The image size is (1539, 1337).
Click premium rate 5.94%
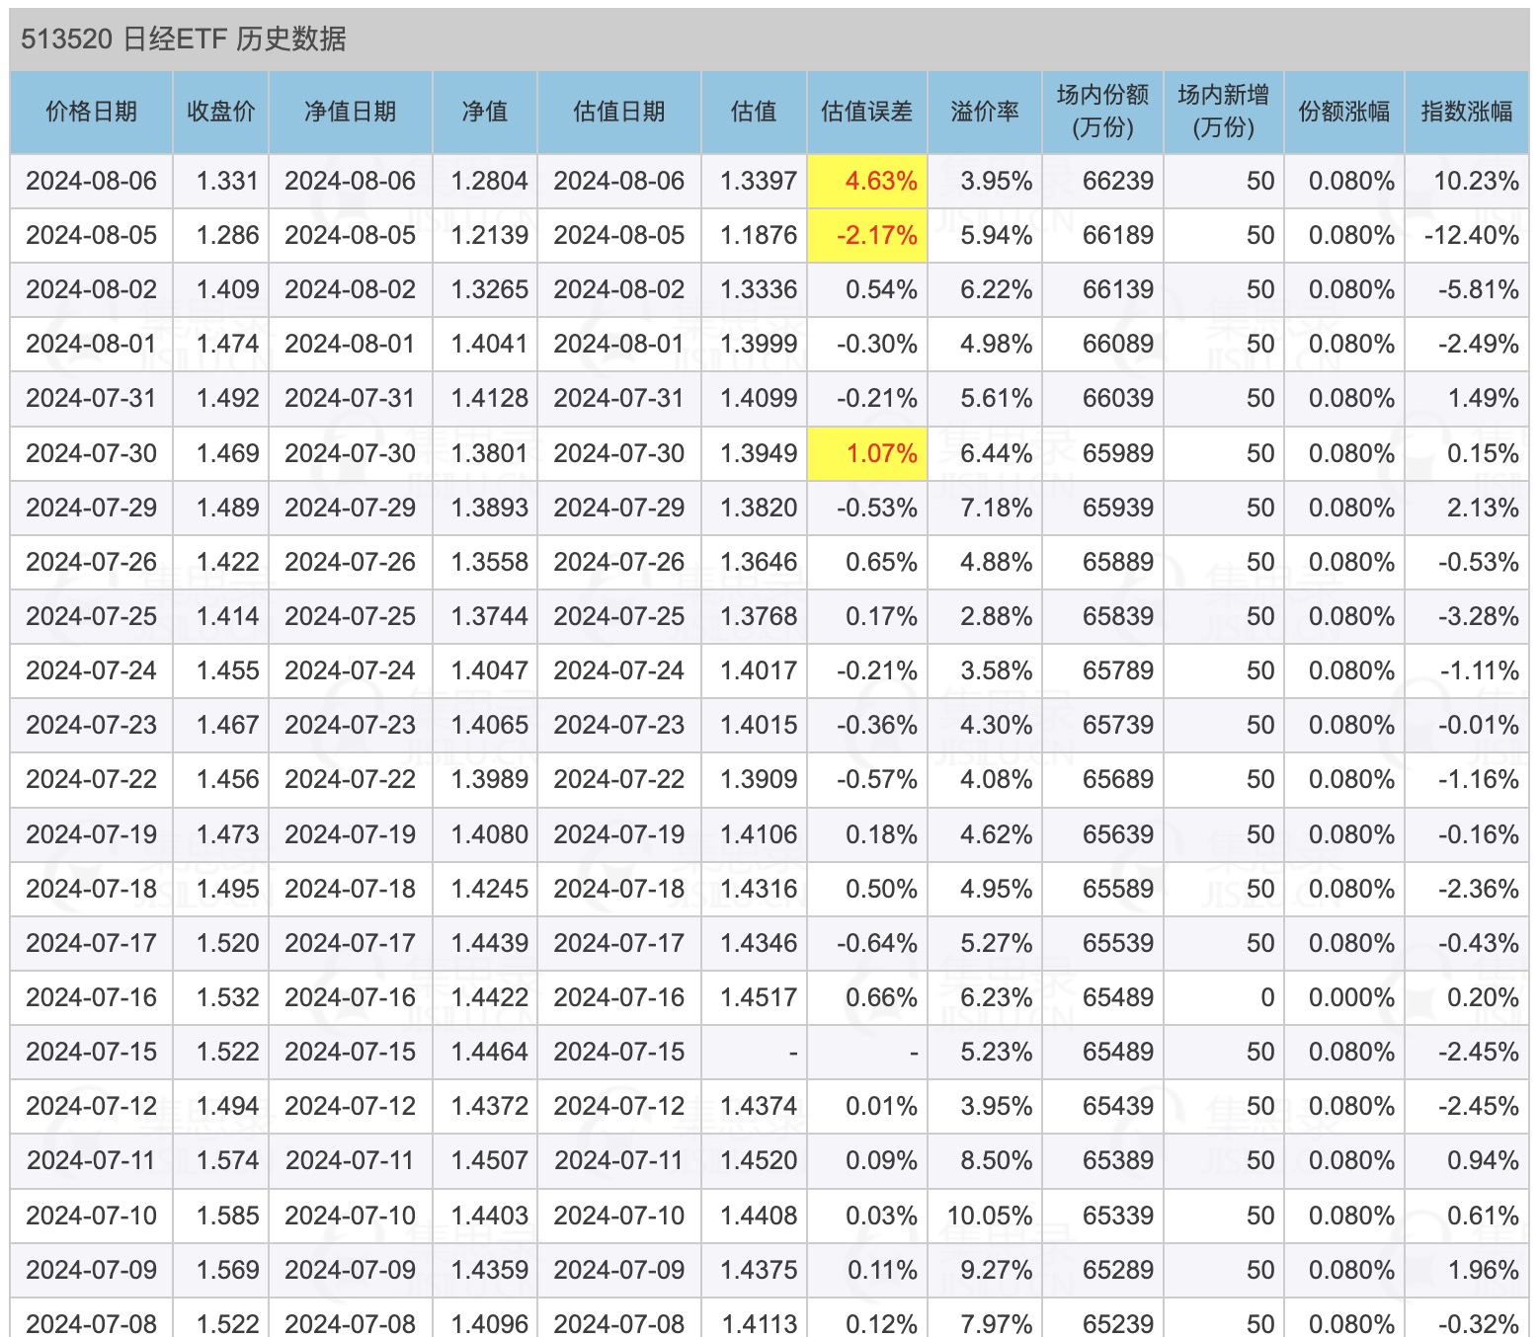[x=996, y=236]
